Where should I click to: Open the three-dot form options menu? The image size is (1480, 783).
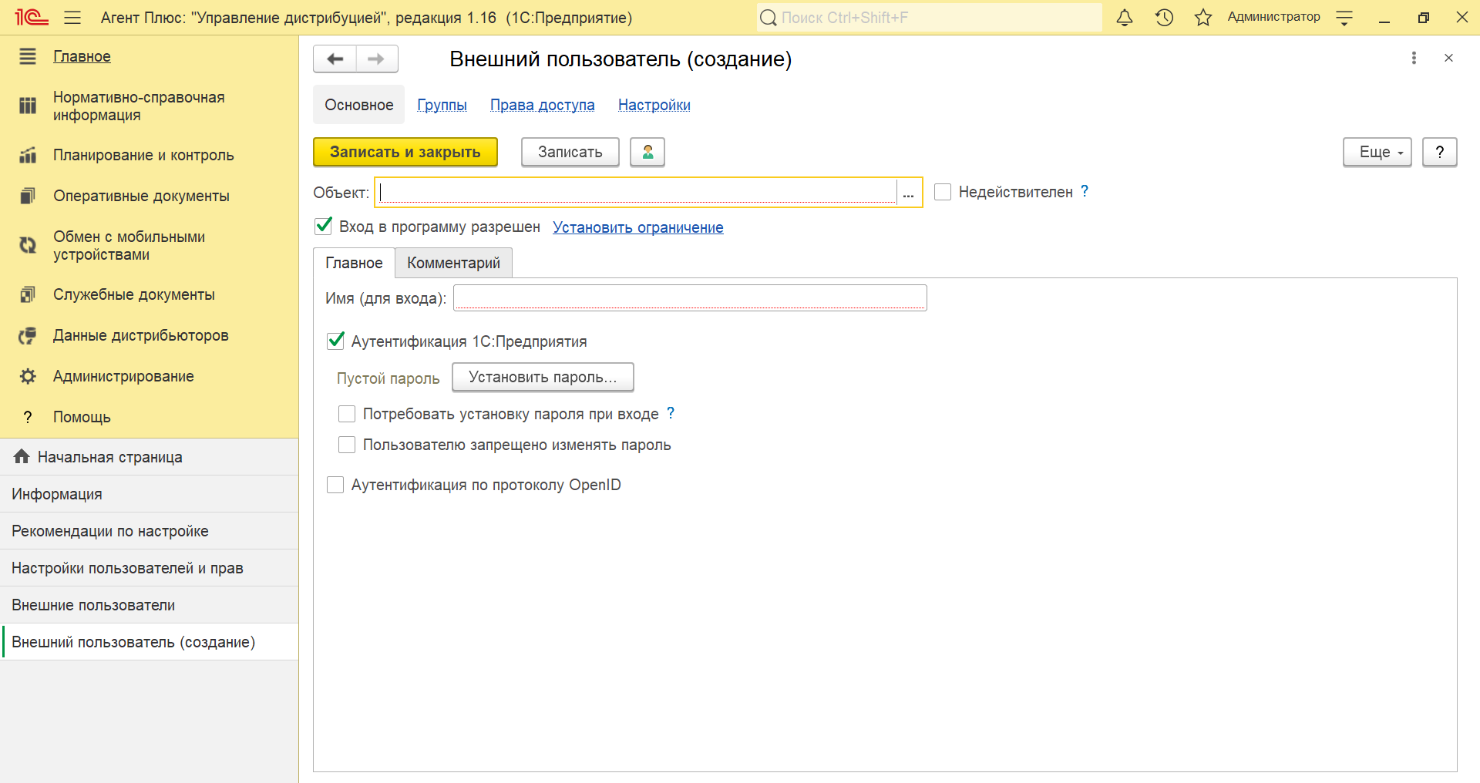pos(1414,58)
